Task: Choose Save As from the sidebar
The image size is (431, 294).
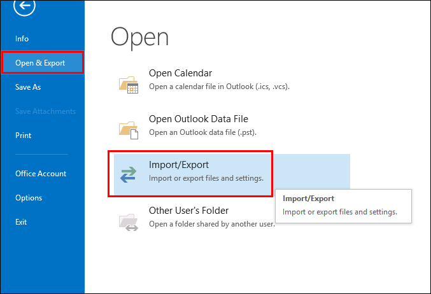Action: 28,87
